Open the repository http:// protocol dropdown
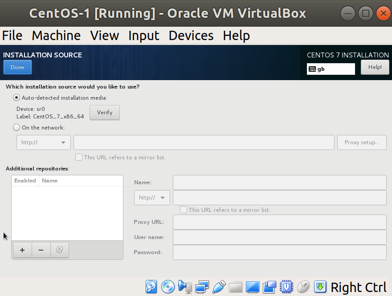This screenshot has height=296, width=392. pyautogui.click(x=152, y=198)
